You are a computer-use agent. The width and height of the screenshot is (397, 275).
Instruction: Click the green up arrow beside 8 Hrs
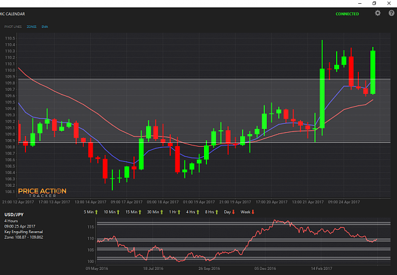[217, 212]
